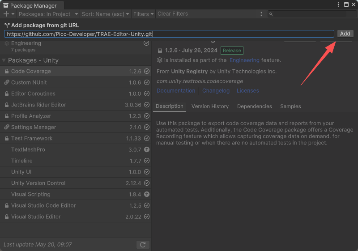Open the Sort: Name (asc) dropdown
Viewport: 358px width, 251px height.
106,14
